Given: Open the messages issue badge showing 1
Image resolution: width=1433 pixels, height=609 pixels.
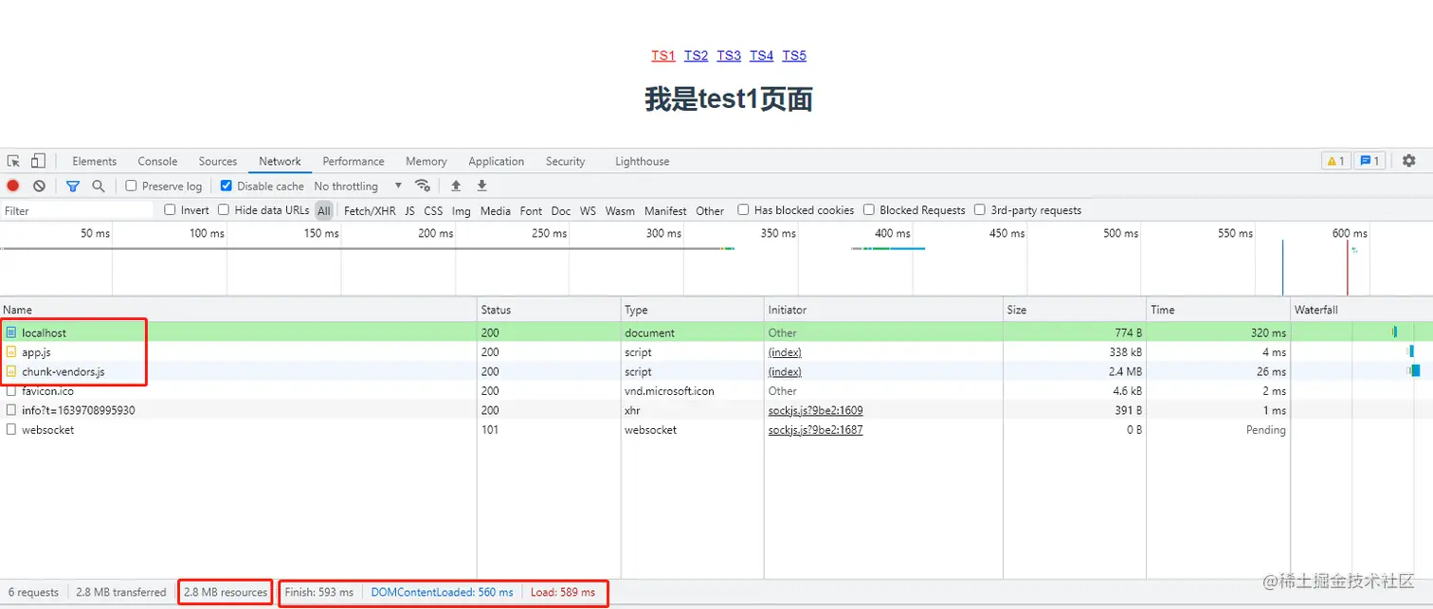Looking at the screenshot, I should point(1370,161).
